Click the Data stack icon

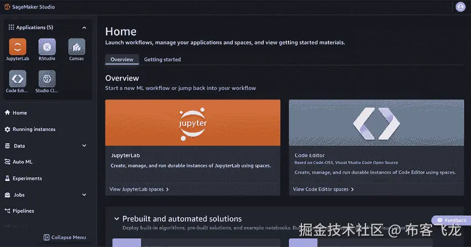click(x=7, y=146)
